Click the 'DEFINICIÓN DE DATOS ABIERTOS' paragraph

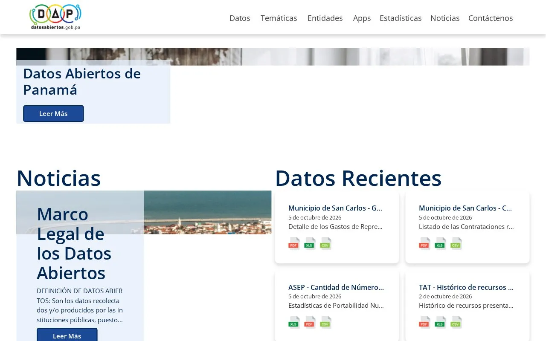pyautogui.click(x=80, y=306)
